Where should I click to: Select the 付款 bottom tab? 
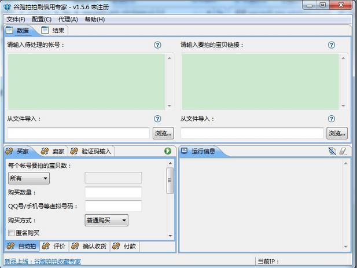click(x=125, y=246)
